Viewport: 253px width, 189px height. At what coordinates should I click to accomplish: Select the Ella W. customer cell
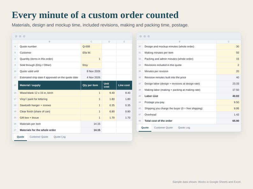(x=91, y=53)
